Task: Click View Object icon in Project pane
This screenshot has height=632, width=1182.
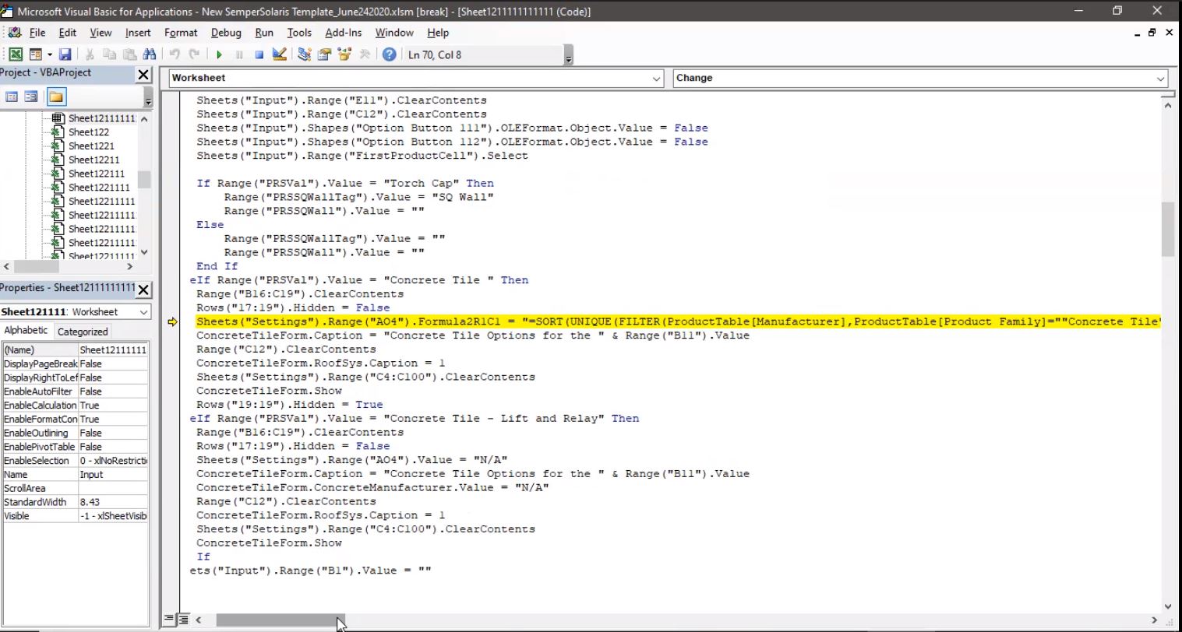Action: coord(31,97)
